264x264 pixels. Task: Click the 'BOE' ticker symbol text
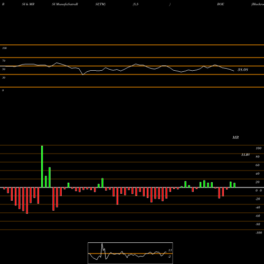pos(221,4)
